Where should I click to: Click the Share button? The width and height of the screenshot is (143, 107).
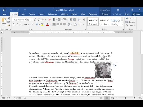(x=136, y=14)
